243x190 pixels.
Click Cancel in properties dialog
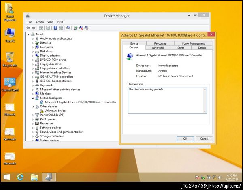tap(204, 139)
